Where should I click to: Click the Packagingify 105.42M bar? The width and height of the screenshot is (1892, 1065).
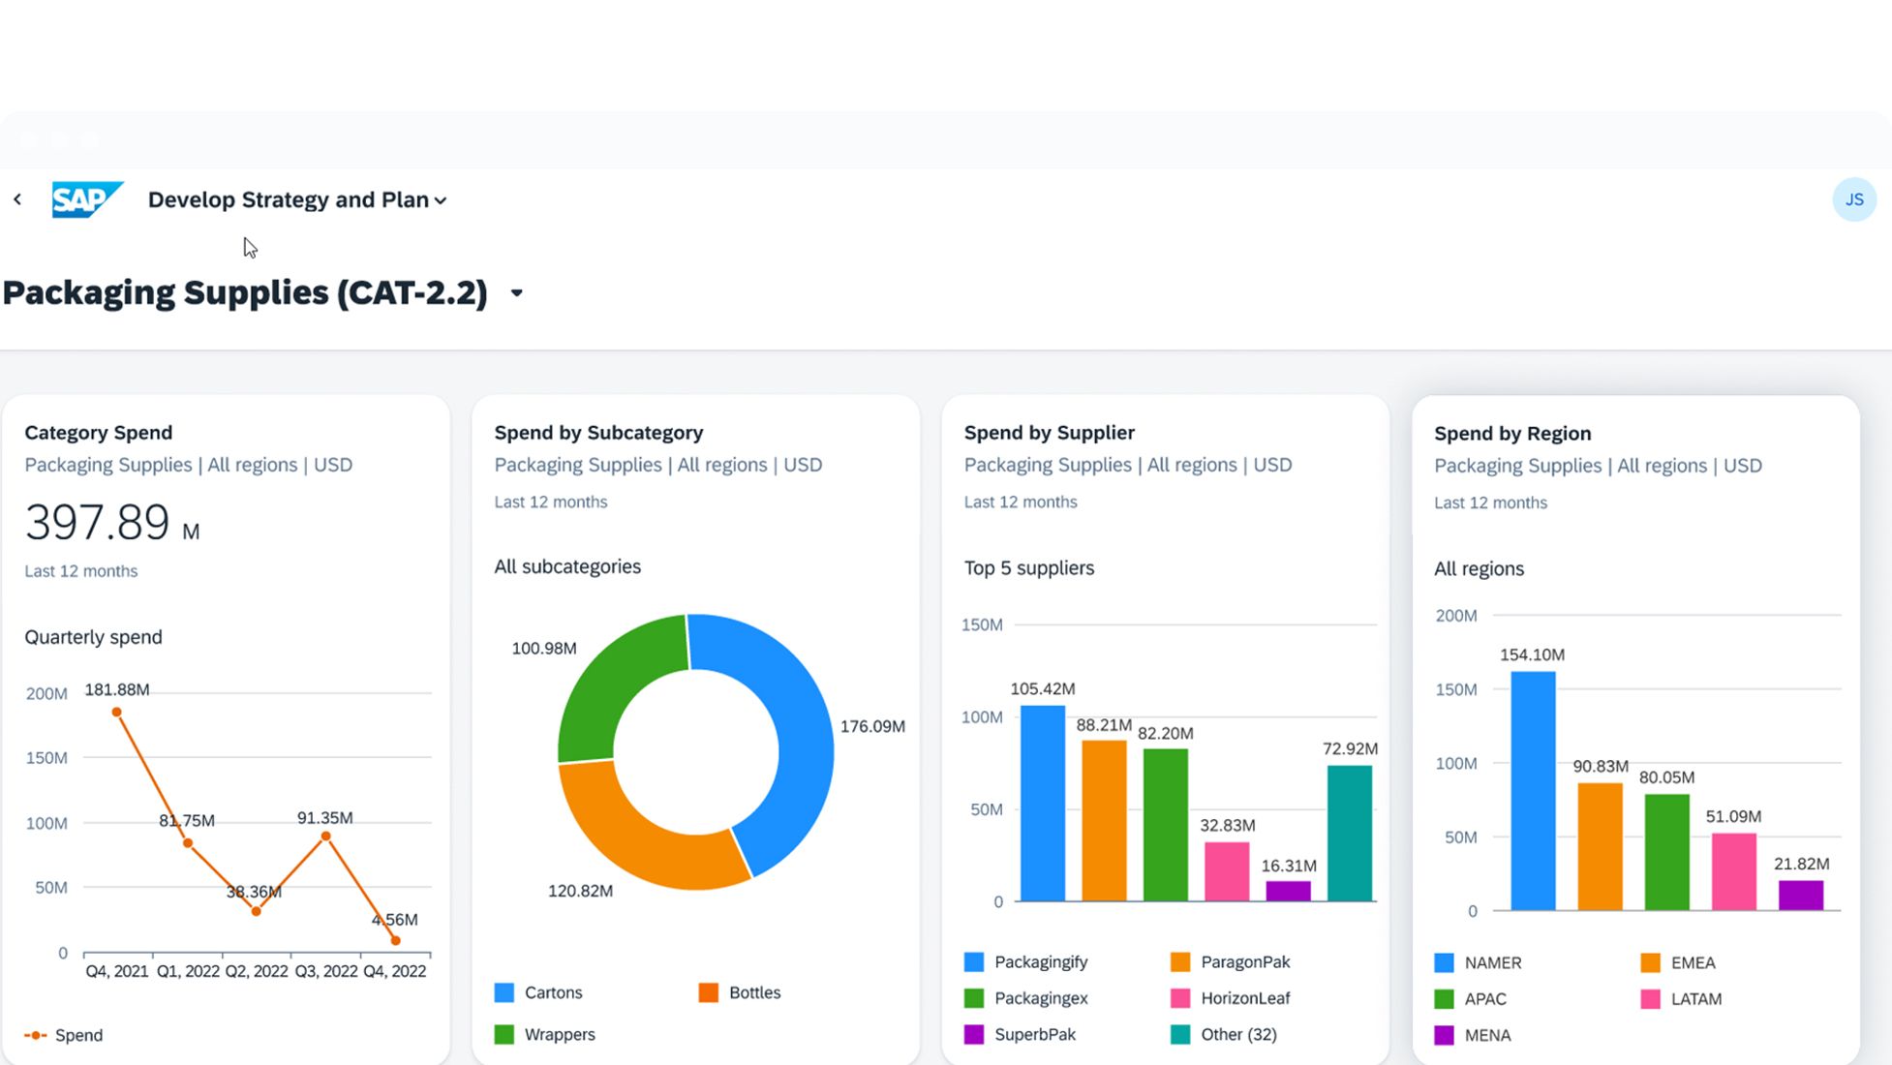point(1042,804)
